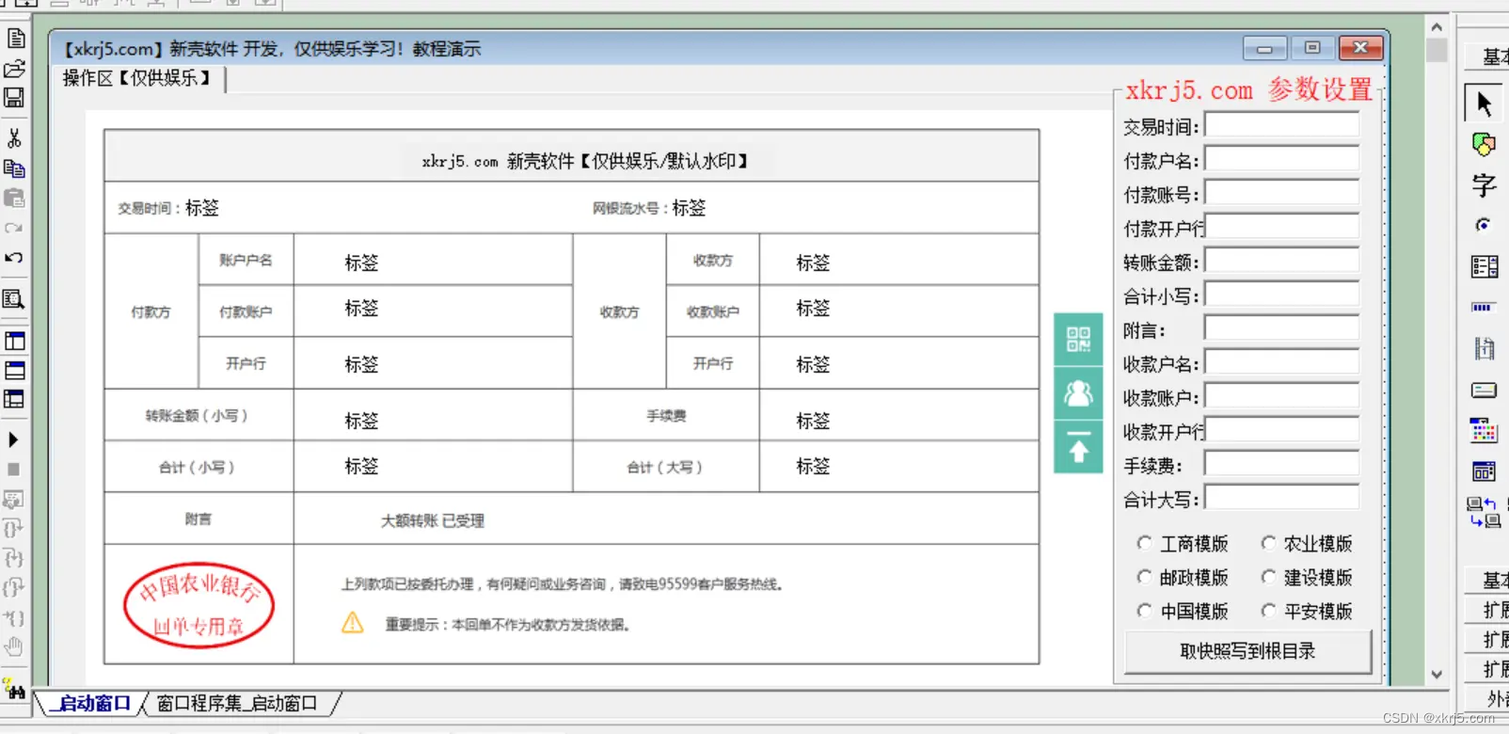Viewport: 1509px width, 734px height.
Task: Click the Undo arrow icon
Action: [x=15, y=258]
